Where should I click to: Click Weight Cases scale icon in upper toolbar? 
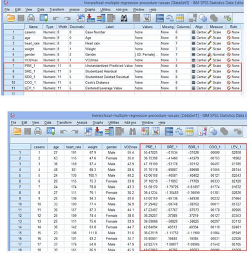click(x=170, y=18)
